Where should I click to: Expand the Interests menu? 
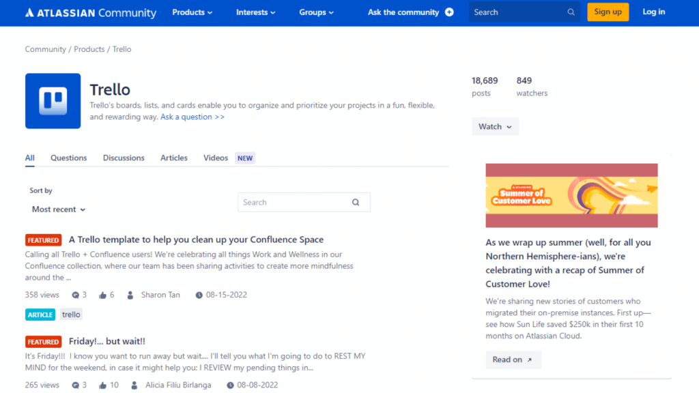pyautogui.click(x=255, y=12)
